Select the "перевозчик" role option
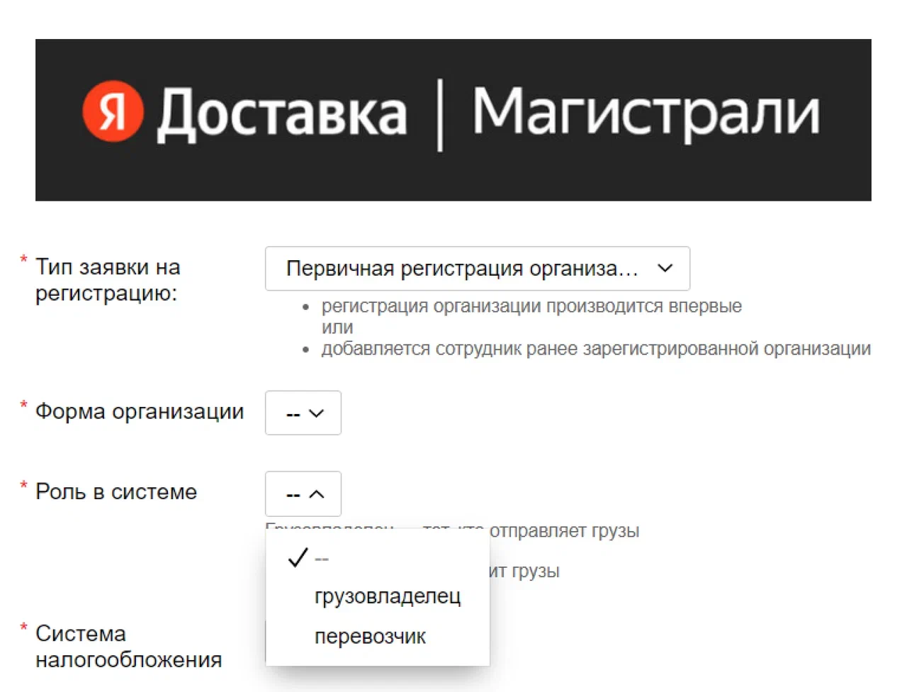The image size is (907, 692). click(370, 637)
